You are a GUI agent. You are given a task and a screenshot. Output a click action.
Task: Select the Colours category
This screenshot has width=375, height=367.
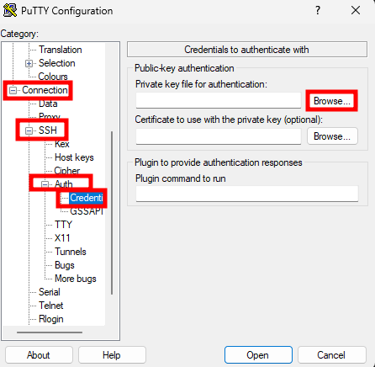tap(53, 77)
